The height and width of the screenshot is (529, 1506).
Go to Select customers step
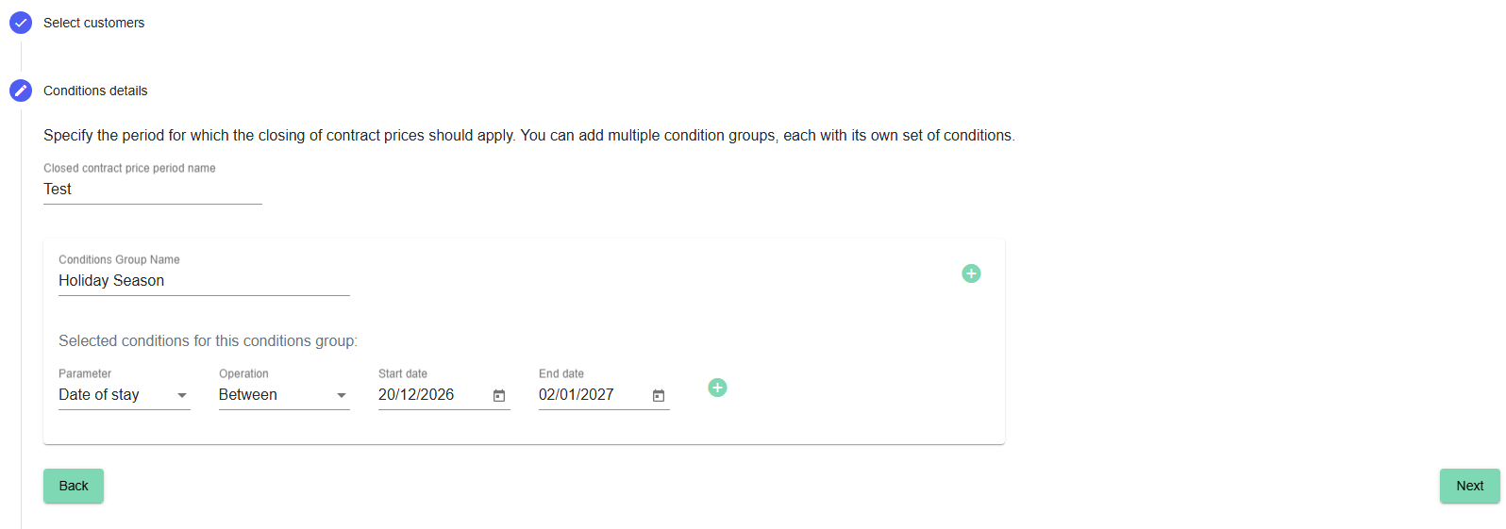pyautogui.click(x=93, y=23)
